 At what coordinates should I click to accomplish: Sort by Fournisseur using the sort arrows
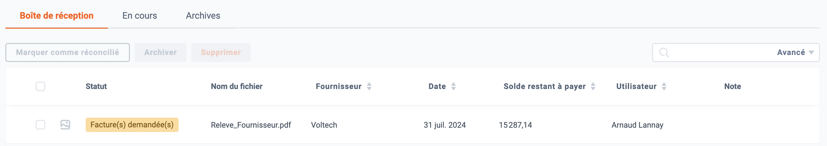coord(369,86)
